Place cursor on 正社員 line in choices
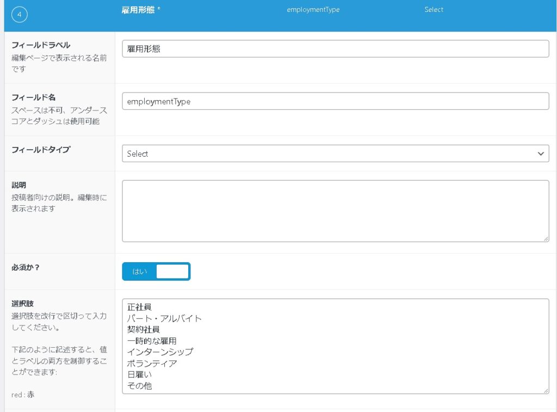This screenshot has width=557, height=412. [139, 307]
